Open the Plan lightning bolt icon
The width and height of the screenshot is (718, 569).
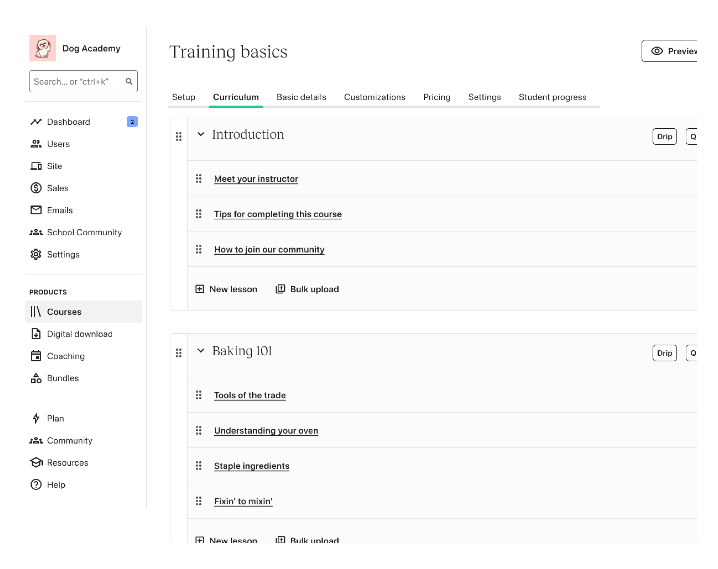coord(36,418)
